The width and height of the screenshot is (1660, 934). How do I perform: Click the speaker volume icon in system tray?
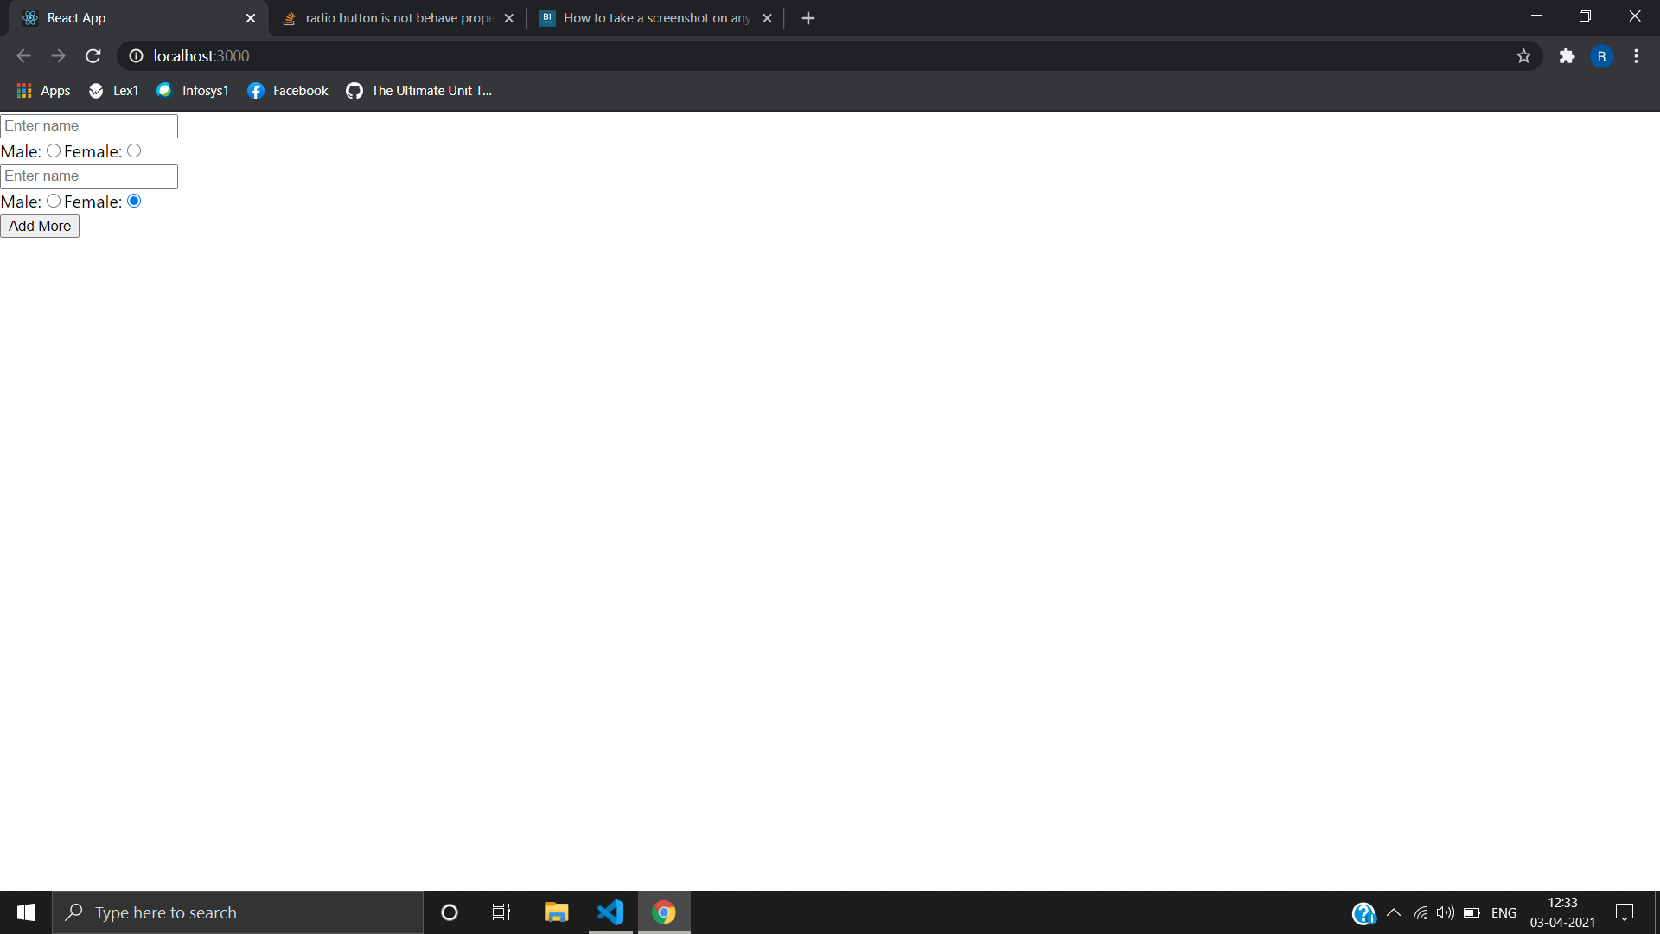(x=1446, y=912)
